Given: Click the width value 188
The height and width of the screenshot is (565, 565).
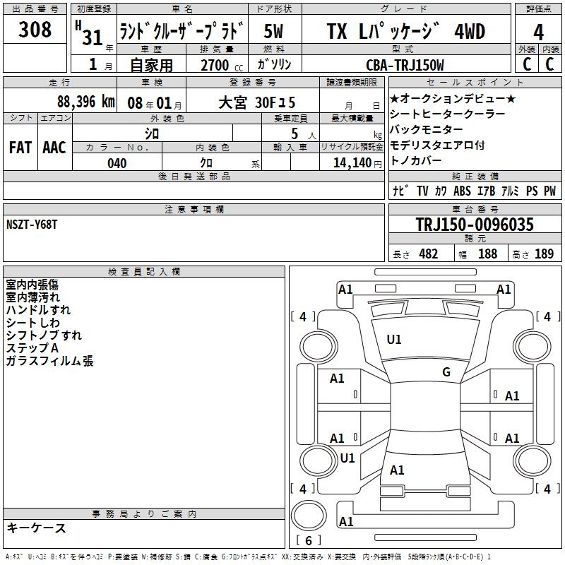Looking at the screenshot, I should (487, 254).
